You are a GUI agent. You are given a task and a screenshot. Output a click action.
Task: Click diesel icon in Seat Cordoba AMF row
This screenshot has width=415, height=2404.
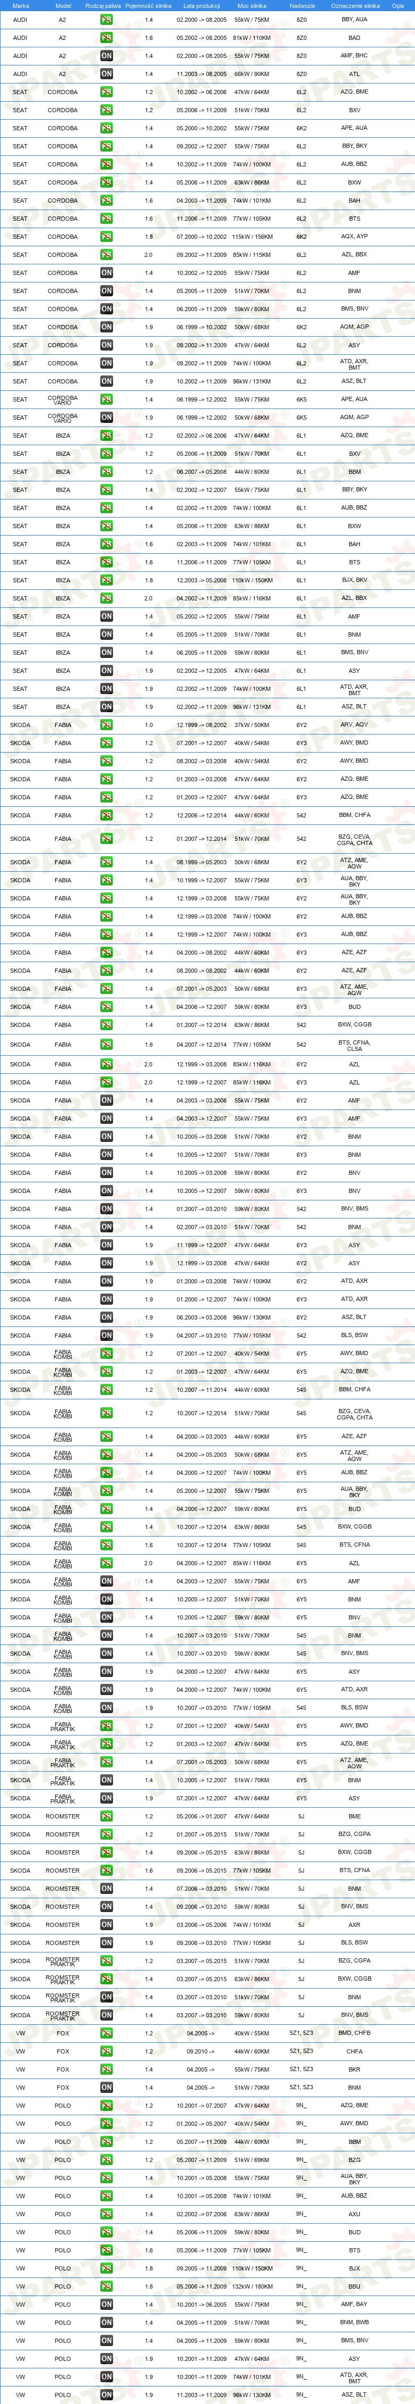tap(106, 273)
